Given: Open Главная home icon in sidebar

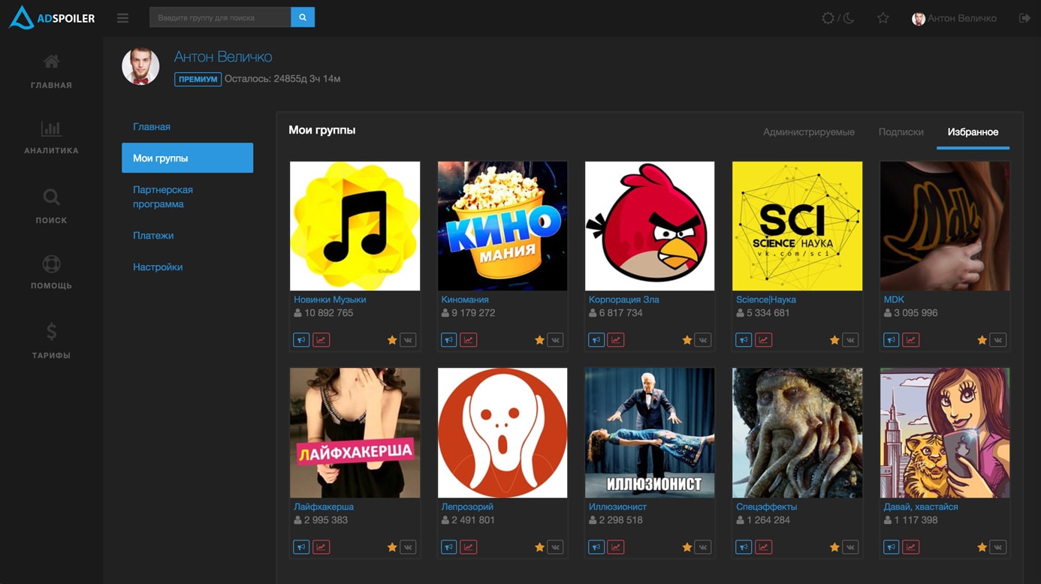Looking at the screenshot, I should (x=51, y=62).
